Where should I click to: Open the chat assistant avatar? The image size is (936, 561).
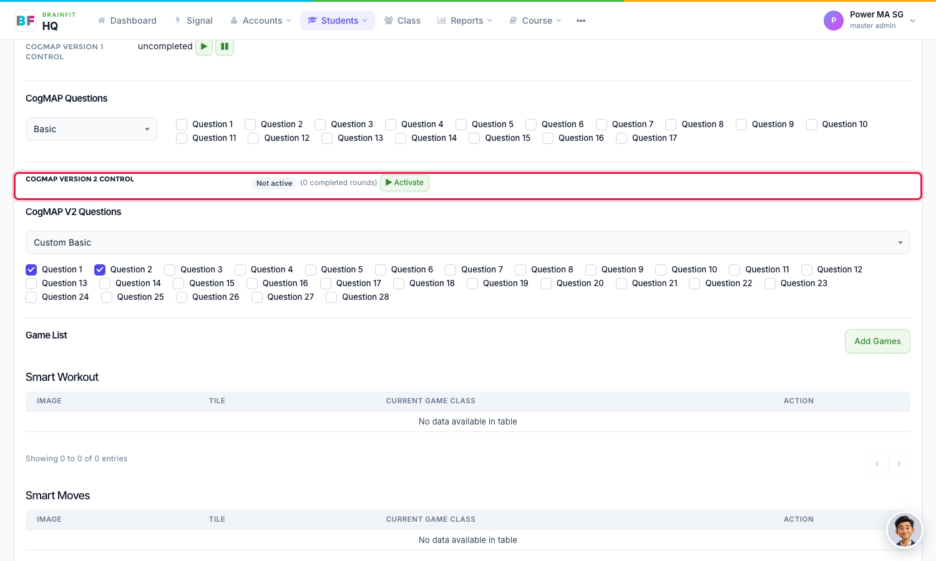pos(904,530)
